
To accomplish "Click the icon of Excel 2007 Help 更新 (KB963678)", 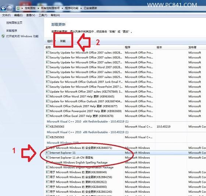I will (47, 116).
